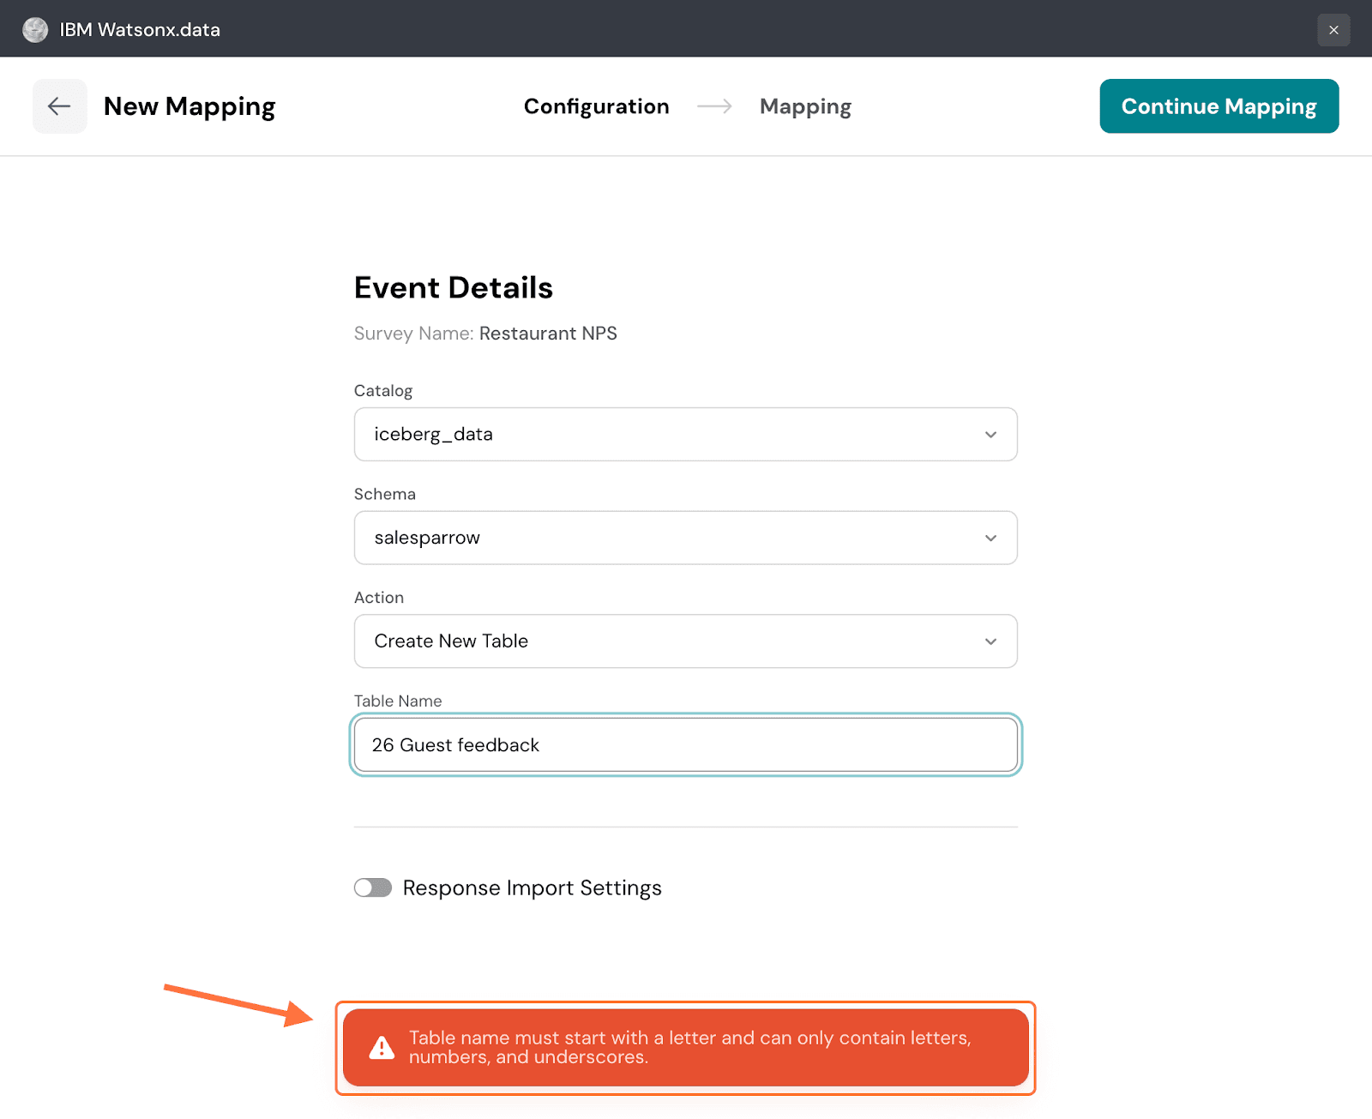Viewport: 1372px width, 1119px height.
Task: Click the IBM Watsonx.data logo icon
Action: pos(35,30)
